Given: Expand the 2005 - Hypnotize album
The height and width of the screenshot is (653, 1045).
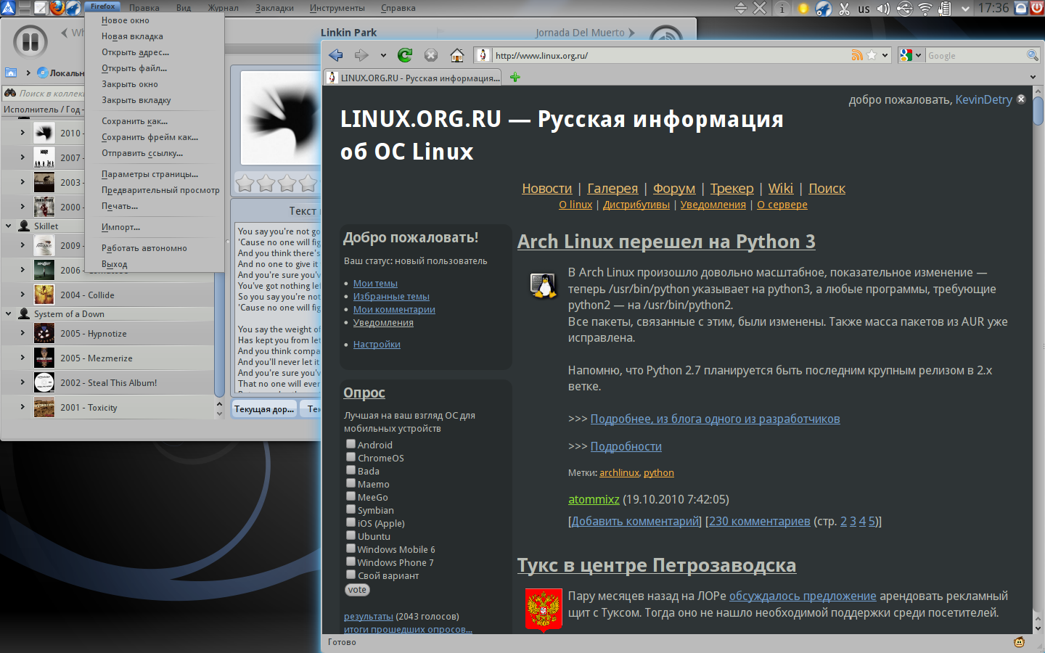Looking at the screenshot, I should [22, 333].
